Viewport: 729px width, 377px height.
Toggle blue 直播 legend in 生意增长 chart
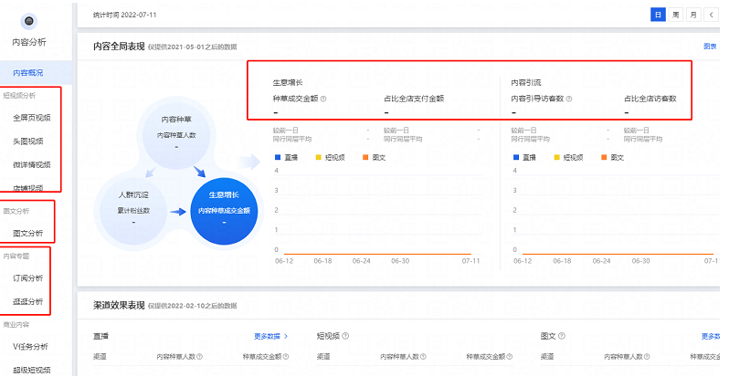[287, 158]
